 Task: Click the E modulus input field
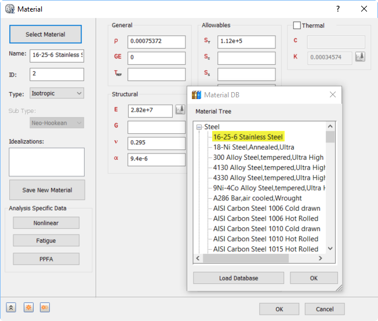point(150,111)
